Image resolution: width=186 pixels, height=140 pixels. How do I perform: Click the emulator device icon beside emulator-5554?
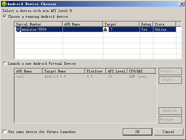tap(18, 29)
